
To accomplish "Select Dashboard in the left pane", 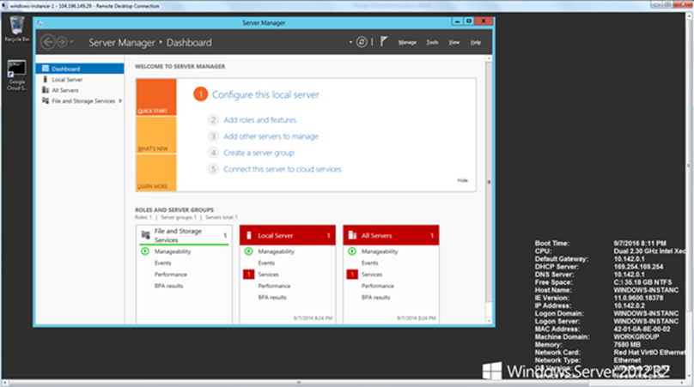I will [80, 69].
